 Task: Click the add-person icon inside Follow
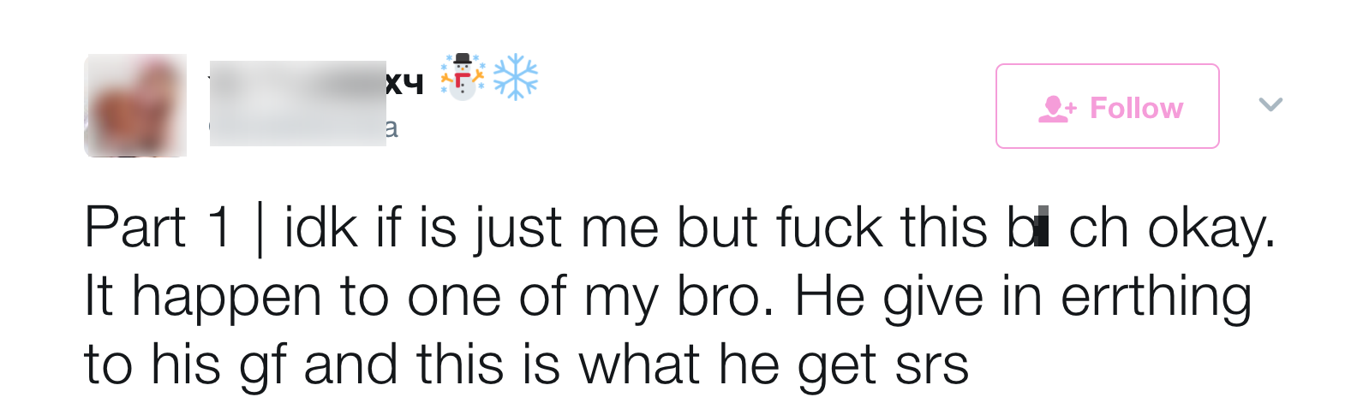pos(1057,109)
